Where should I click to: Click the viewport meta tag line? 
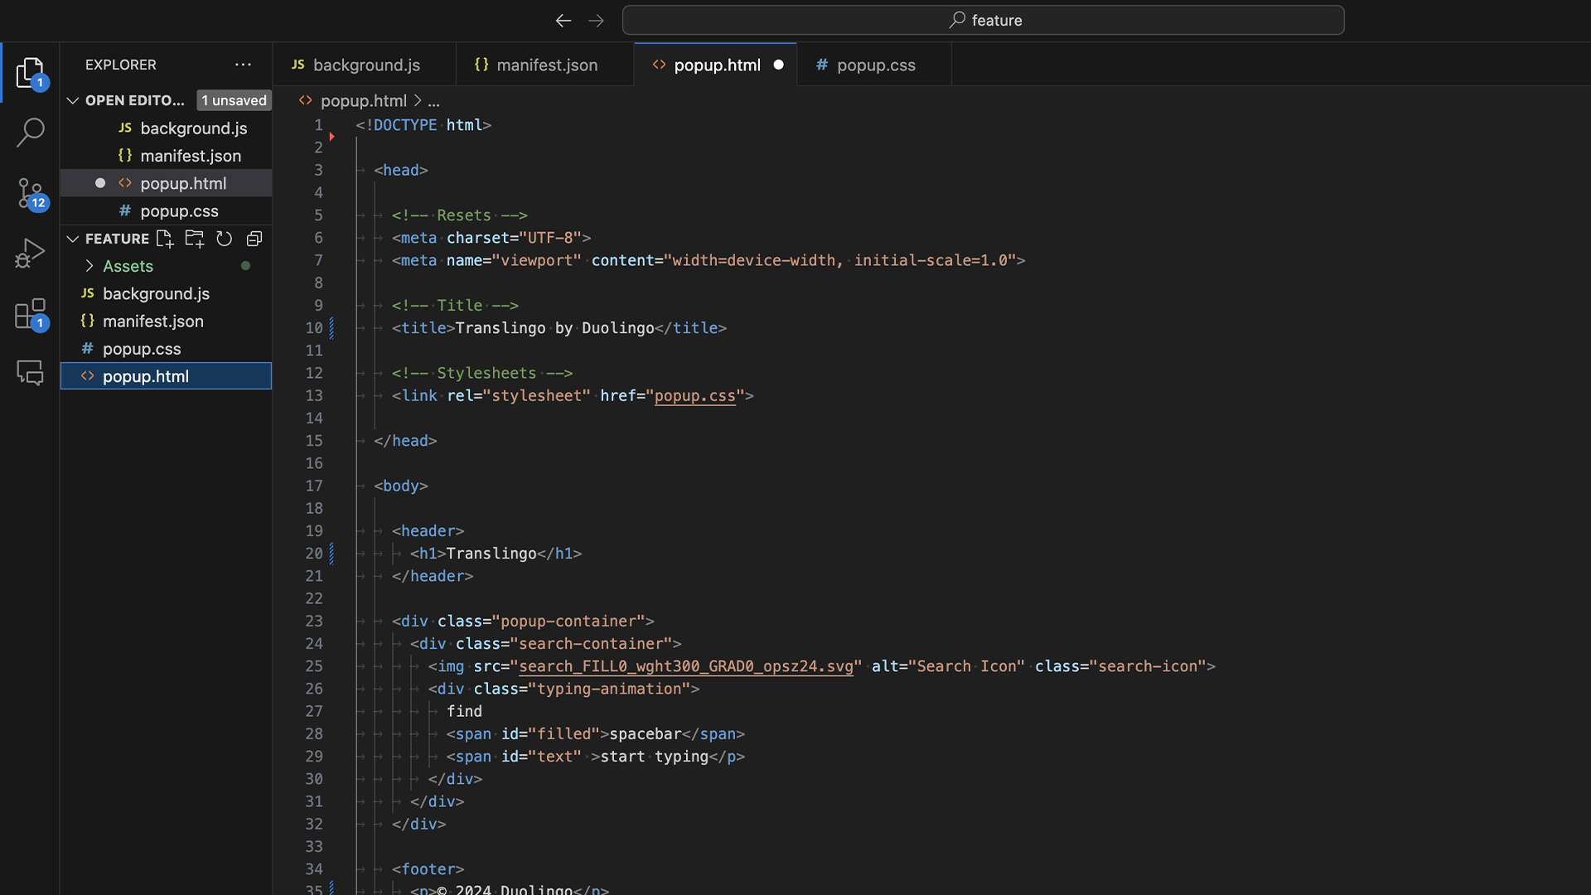(x=708, y=260)
